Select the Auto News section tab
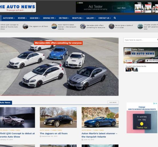This screenshot has width=158, height=147. (6, 103)
